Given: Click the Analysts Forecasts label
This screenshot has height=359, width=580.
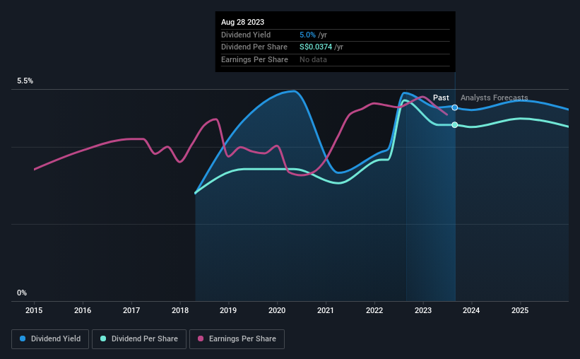Looking at the screenshot, I should 495,98.
